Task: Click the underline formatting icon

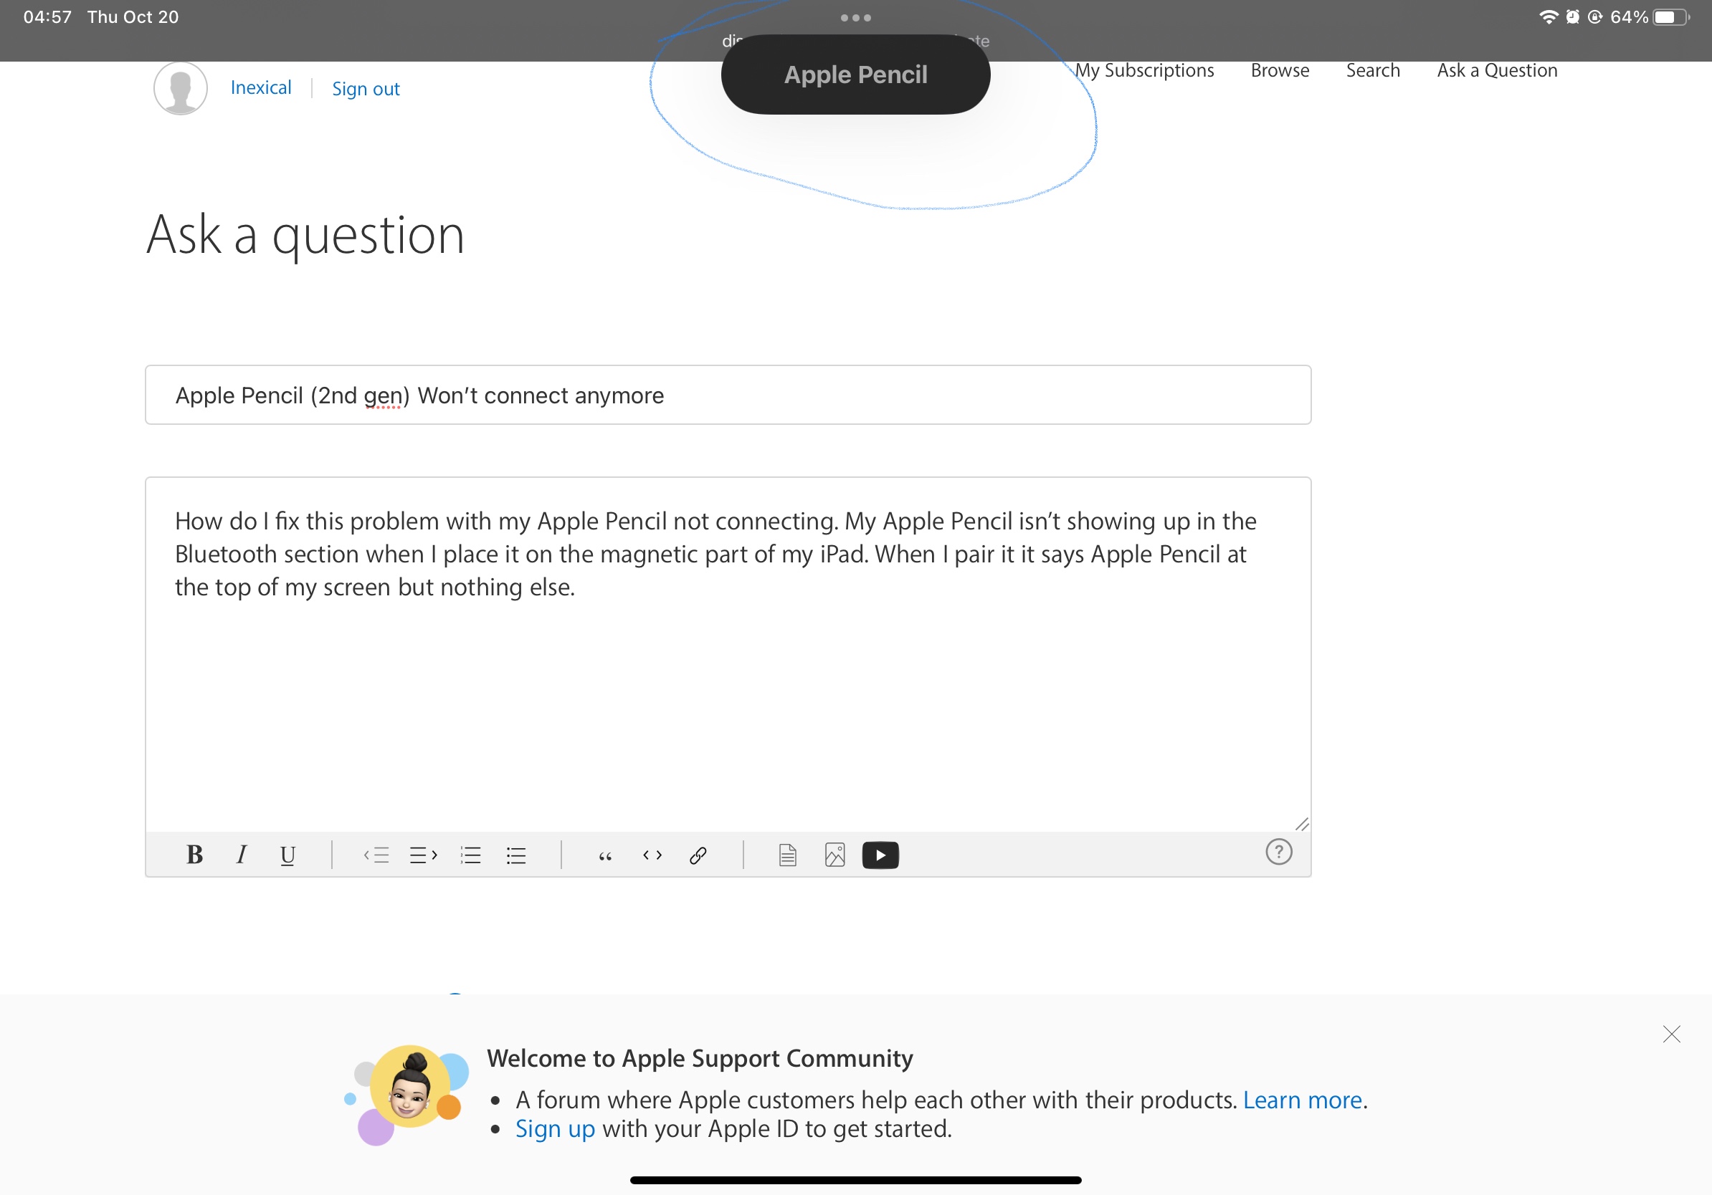Action: [x=287, y=855]
